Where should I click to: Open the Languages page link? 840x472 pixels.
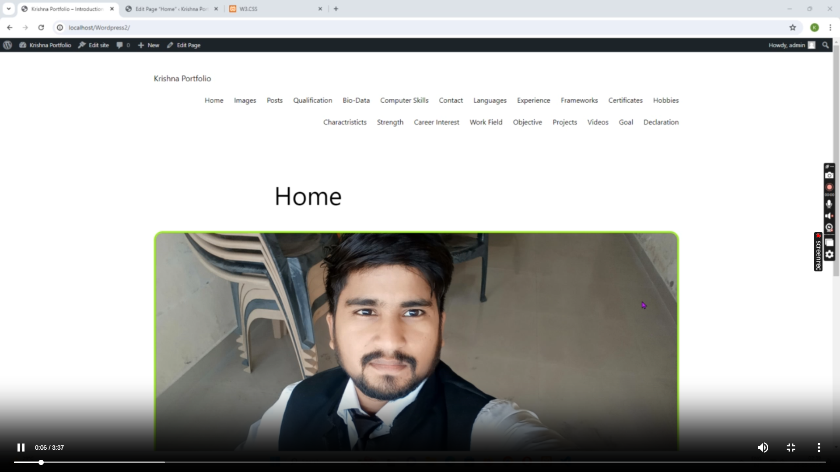point(490,101)
